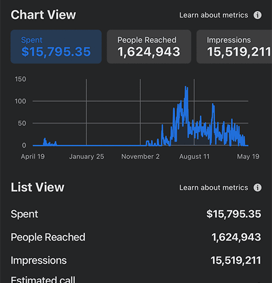Click the Impressions row in List View
The height and width of the screenshot is (283, 272).
tap(136, 261)
